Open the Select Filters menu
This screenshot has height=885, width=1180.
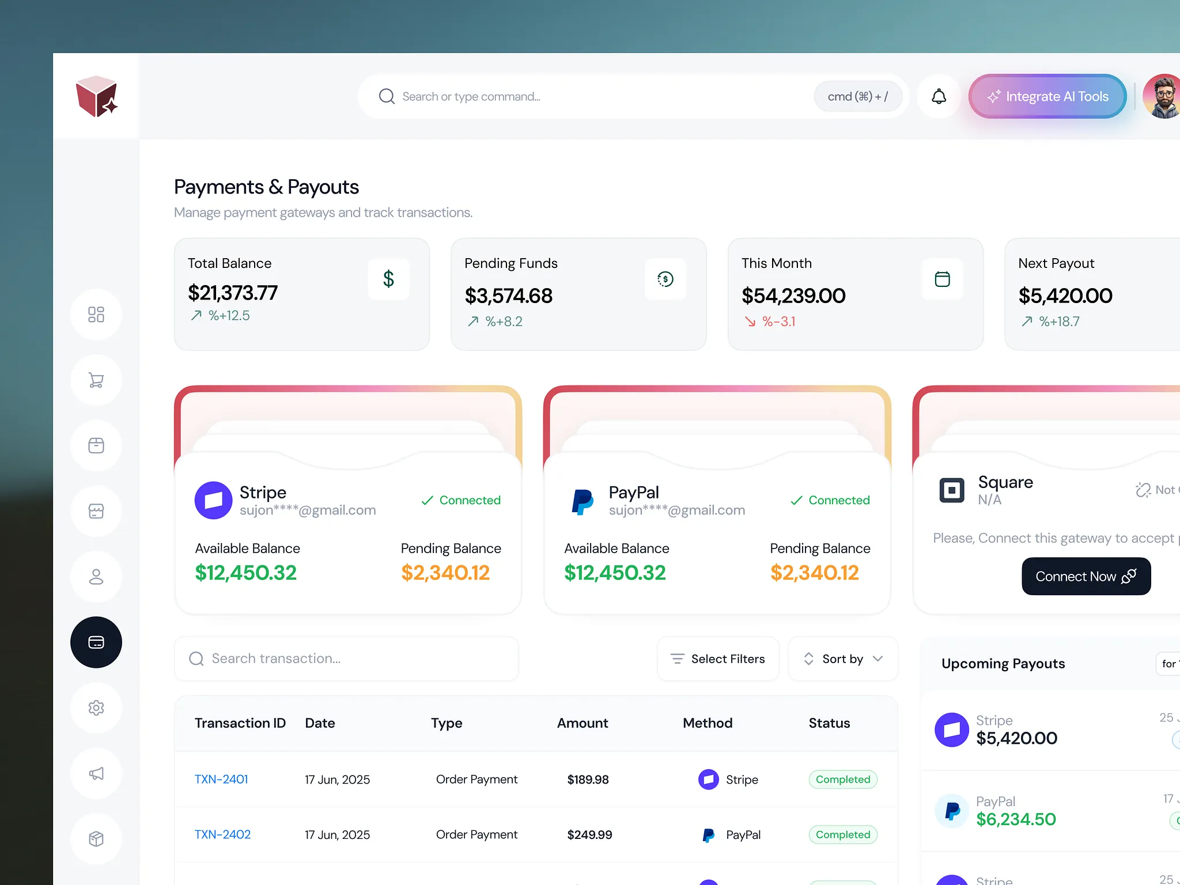pyautogui.click(x=718, y=659)
